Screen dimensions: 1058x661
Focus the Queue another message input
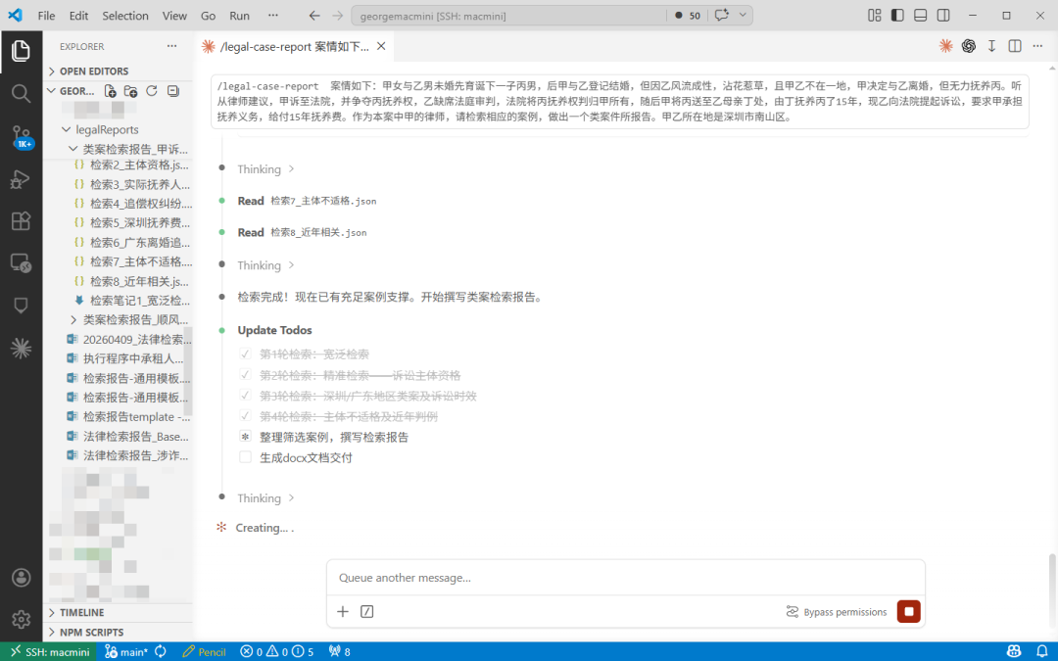tap(625, 578)
